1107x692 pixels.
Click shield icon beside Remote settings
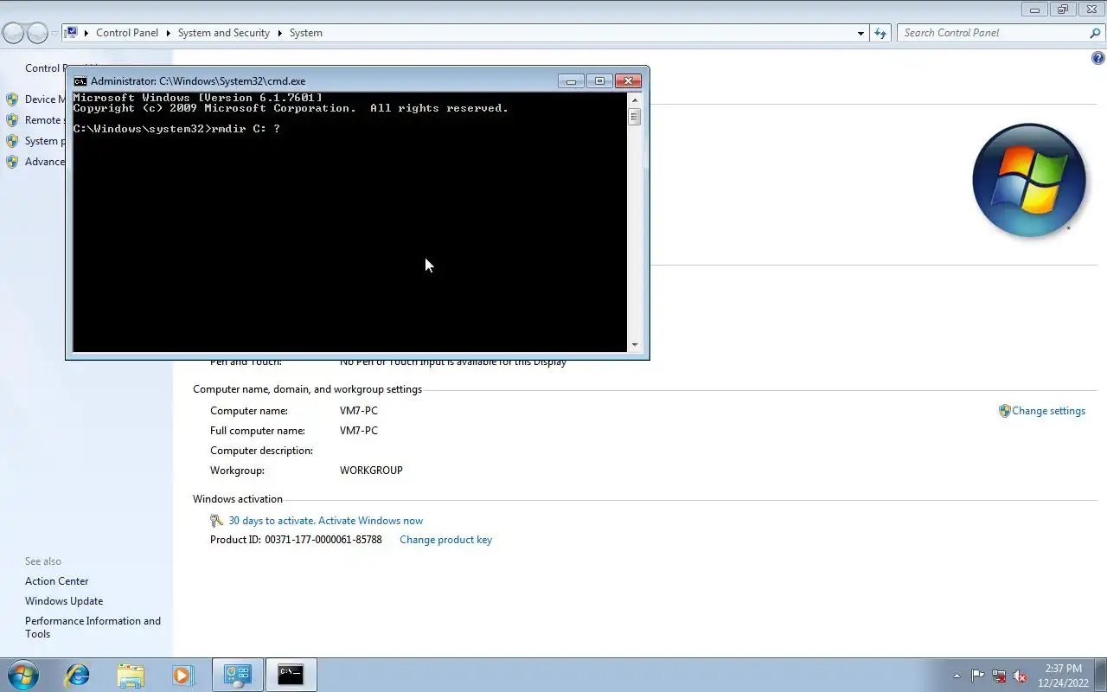click(12, 120)
